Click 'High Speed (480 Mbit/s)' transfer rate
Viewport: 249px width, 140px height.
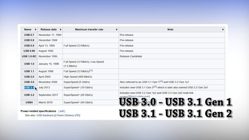click(78, 77)
